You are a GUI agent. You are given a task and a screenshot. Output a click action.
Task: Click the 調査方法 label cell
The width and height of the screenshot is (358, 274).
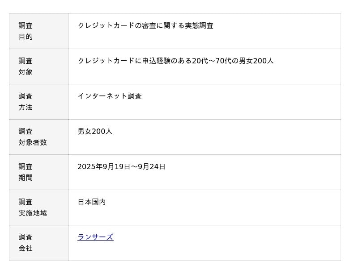click(38, 102)
